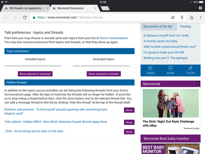Open the share icon in the toolbar

pos(192,17)
